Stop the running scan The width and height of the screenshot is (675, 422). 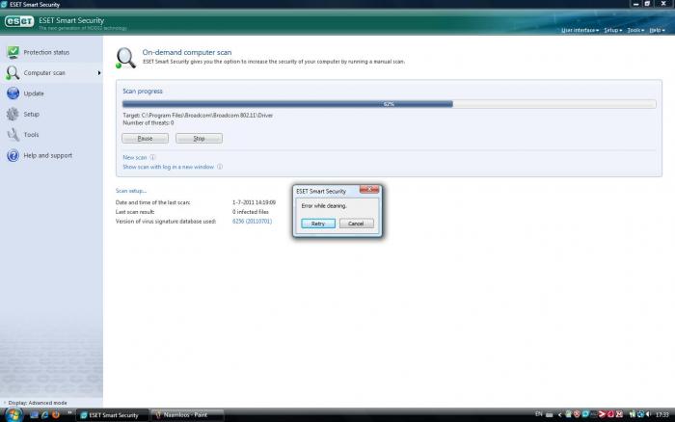tap(199, 139)
